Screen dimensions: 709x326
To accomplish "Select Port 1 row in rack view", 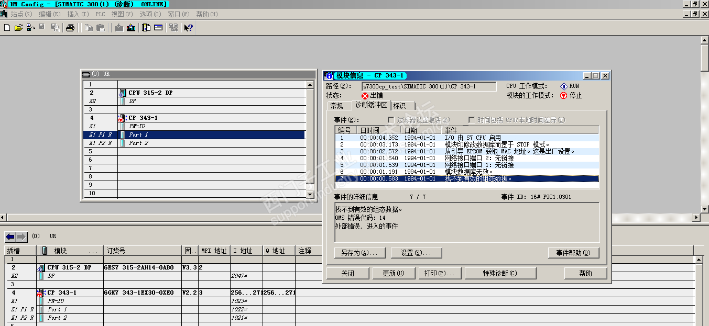I will 194,134.
